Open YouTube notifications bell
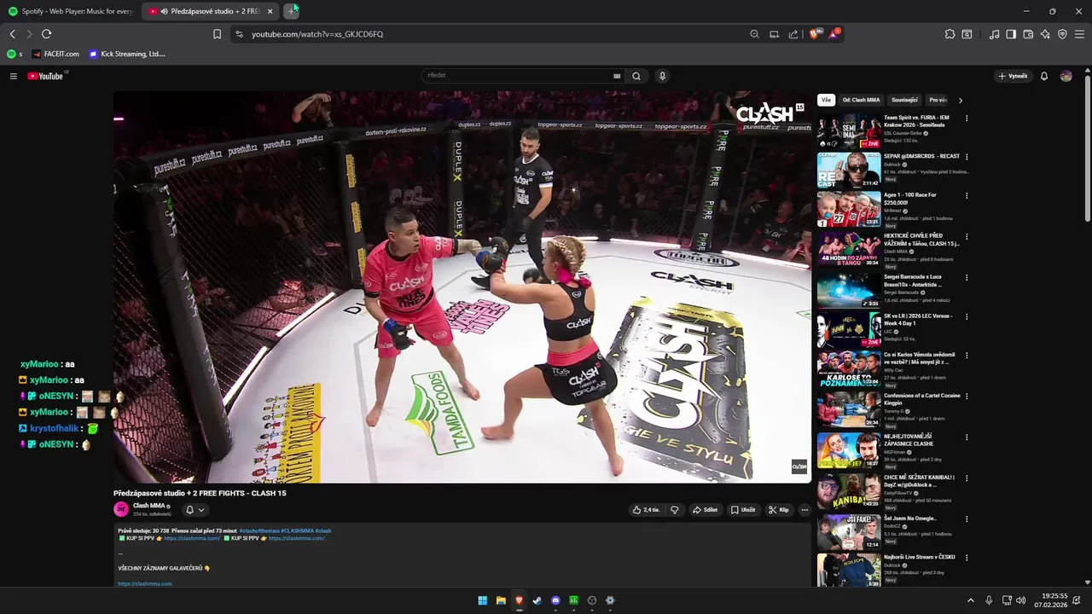 click(x=1043, y=76)
